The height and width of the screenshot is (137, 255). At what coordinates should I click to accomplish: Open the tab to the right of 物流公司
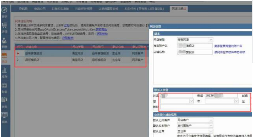(60, 9)
